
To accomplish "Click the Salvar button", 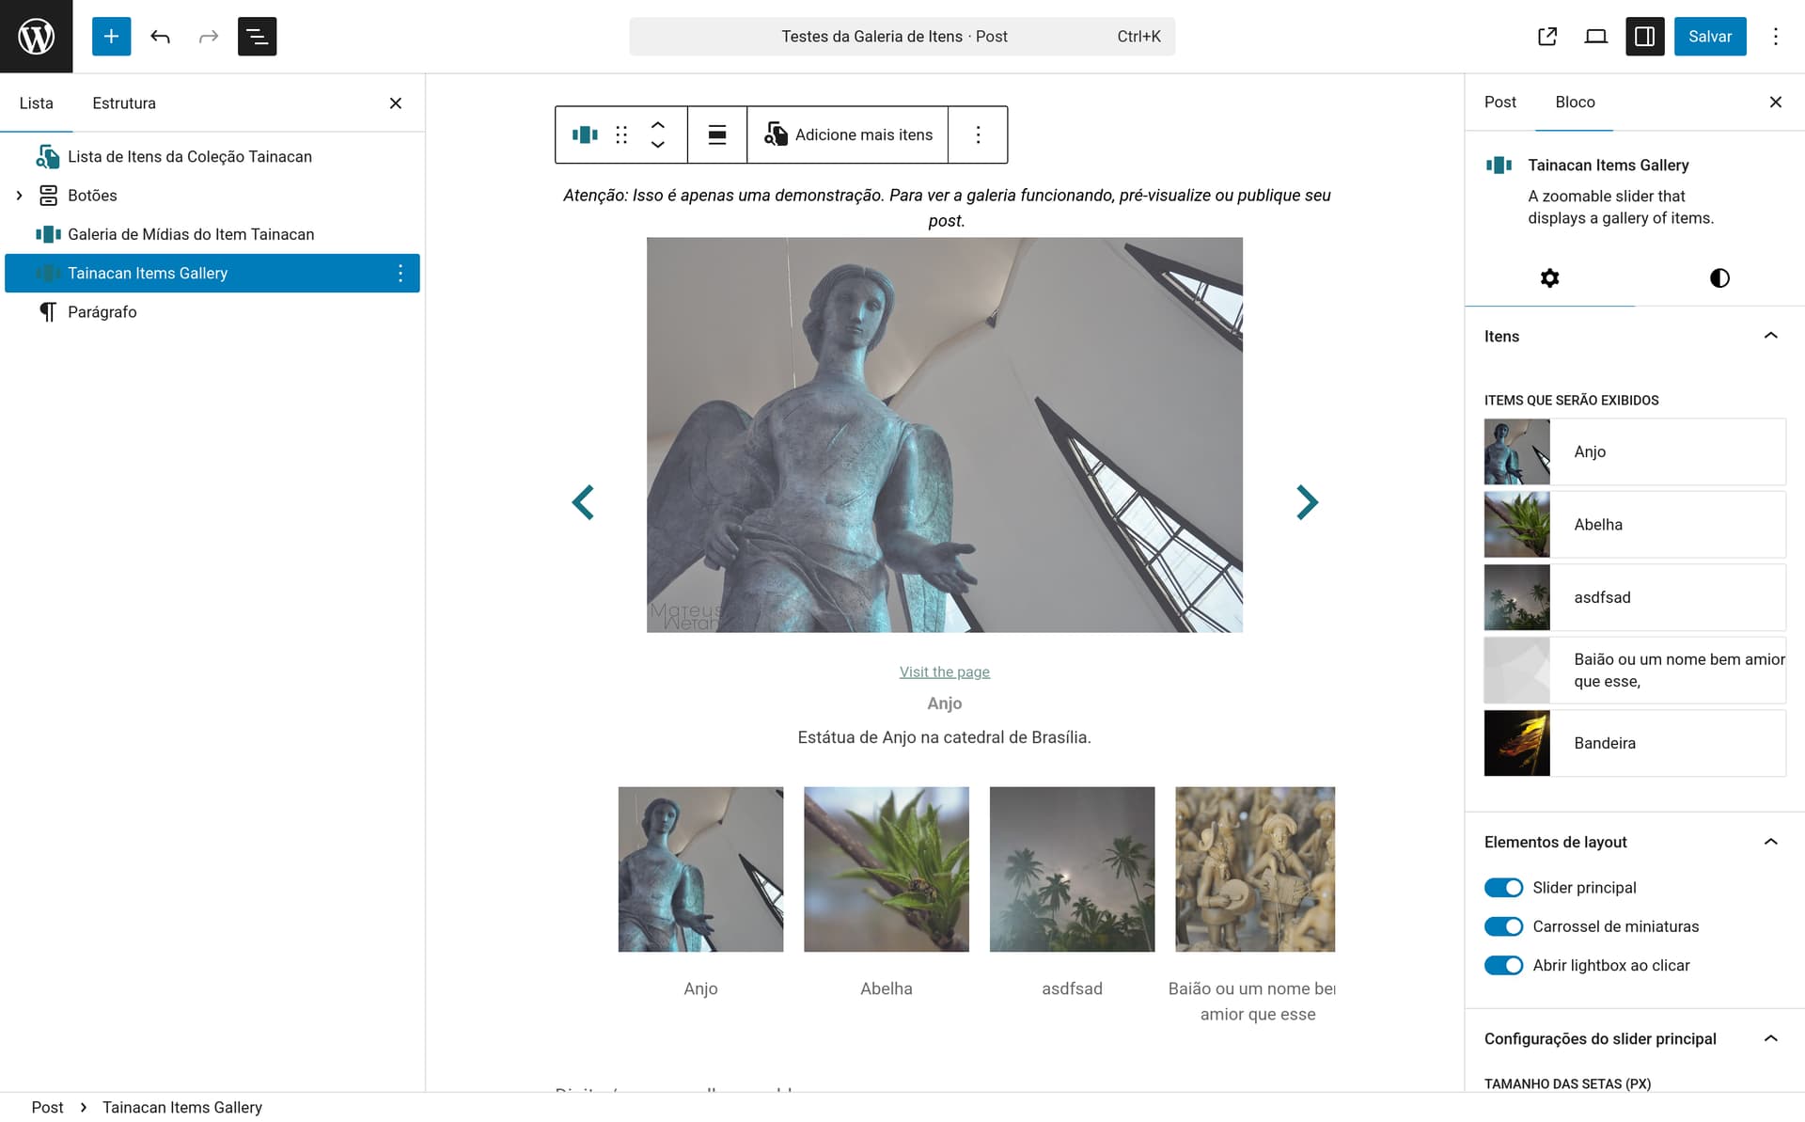I will (x=1709, y=36).
